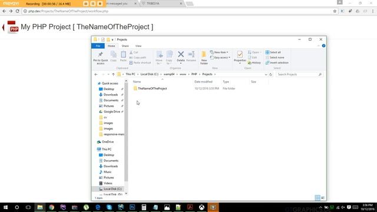Click the scroll down arrow of navigation pane
Screen dimensions: 377x212
pos(126,194)
